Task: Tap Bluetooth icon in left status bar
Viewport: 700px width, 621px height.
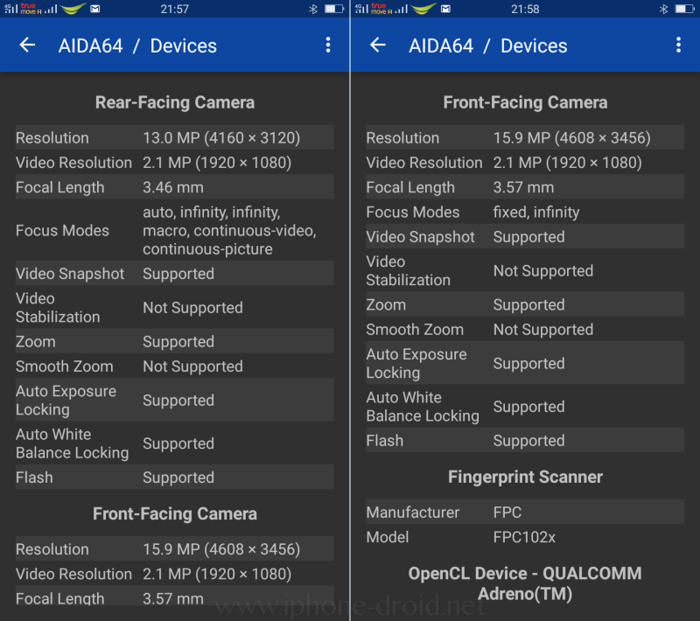Action: click(313, 9)
